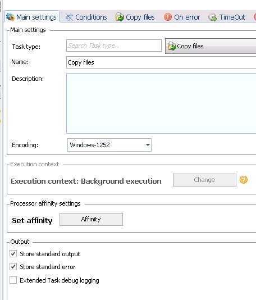Screen dimensions: 256x300
Task: Click the Conditions tab icon
Action: (69, 17)
